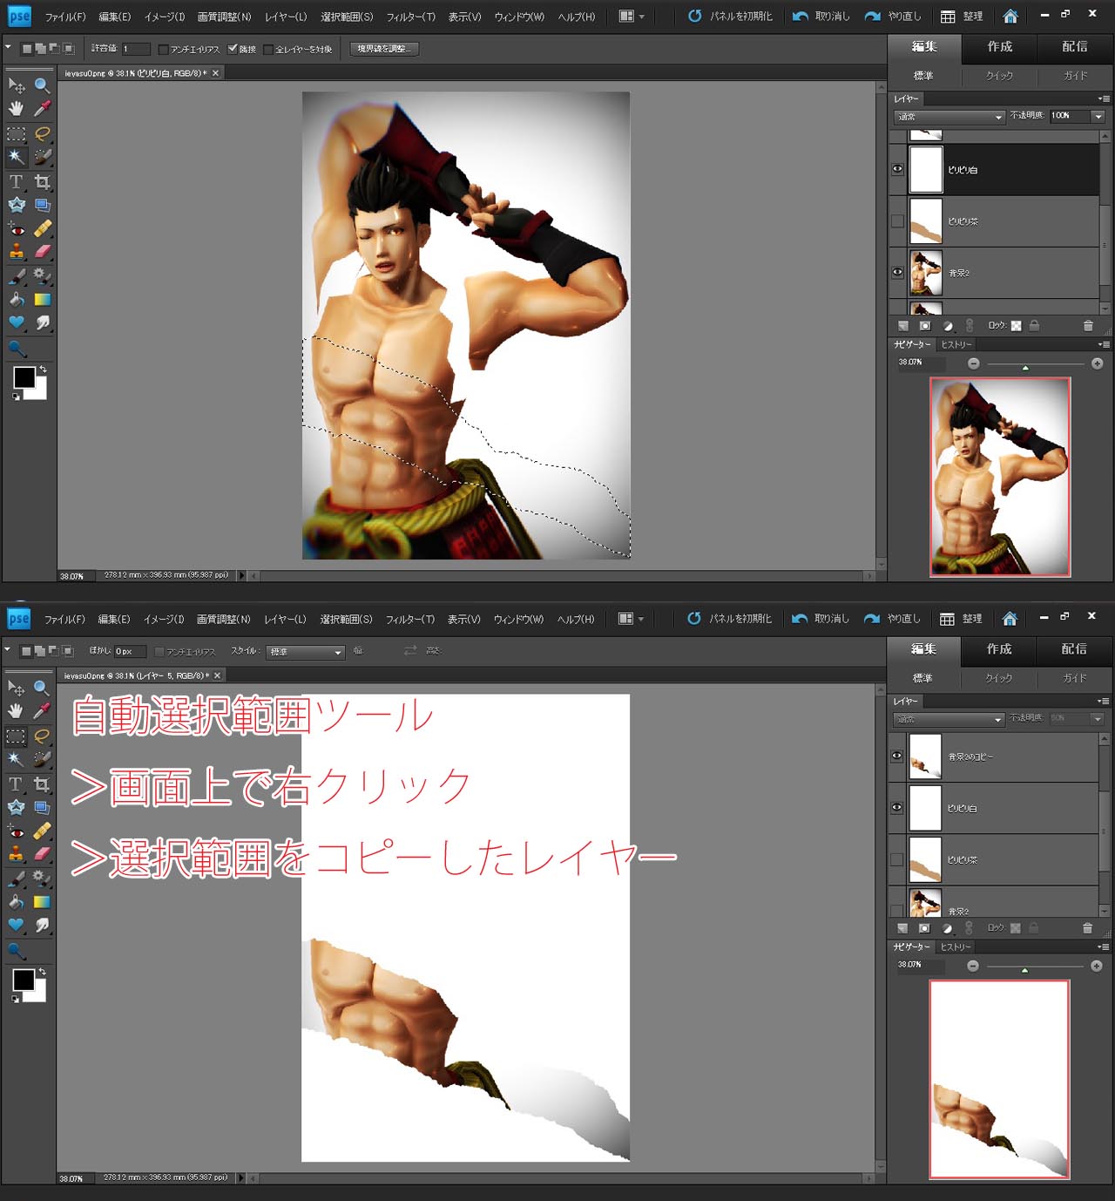The width and height of the screenshot is (1115, 1201).
Task: Delete layer with trash icon in top window
Action: pos(1088,326)
